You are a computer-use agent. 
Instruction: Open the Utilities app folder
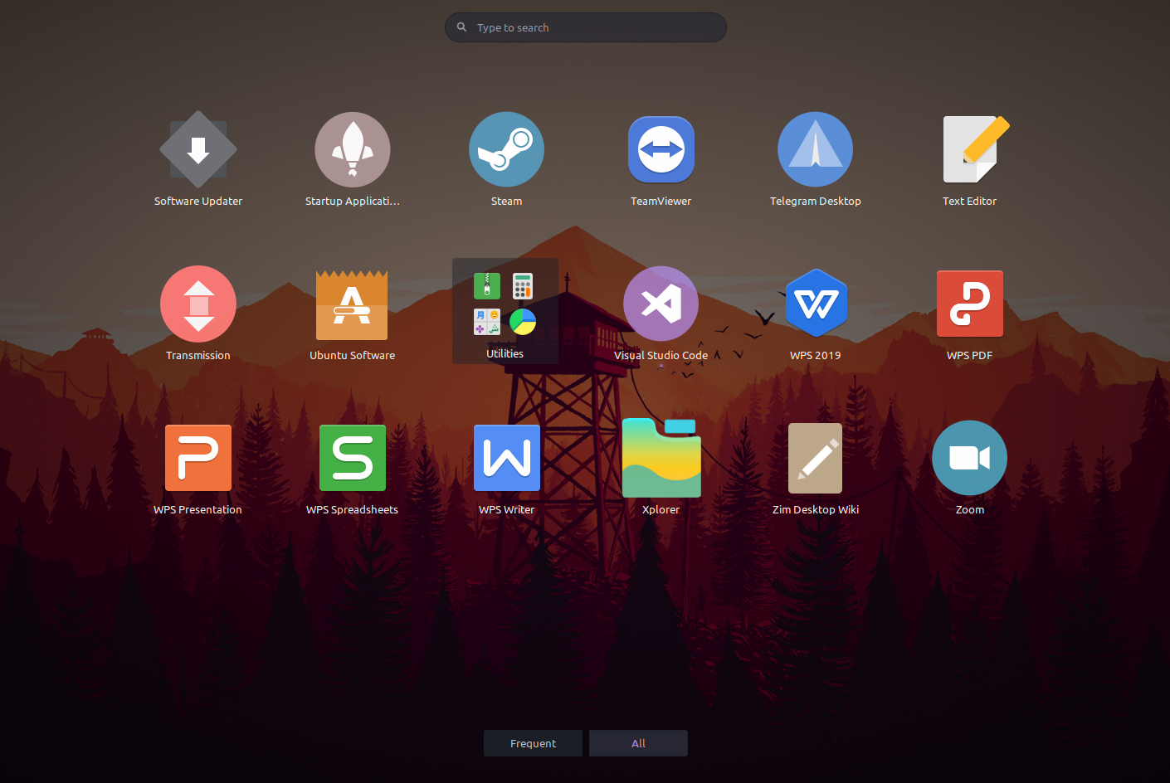click(x=505, y=311)
